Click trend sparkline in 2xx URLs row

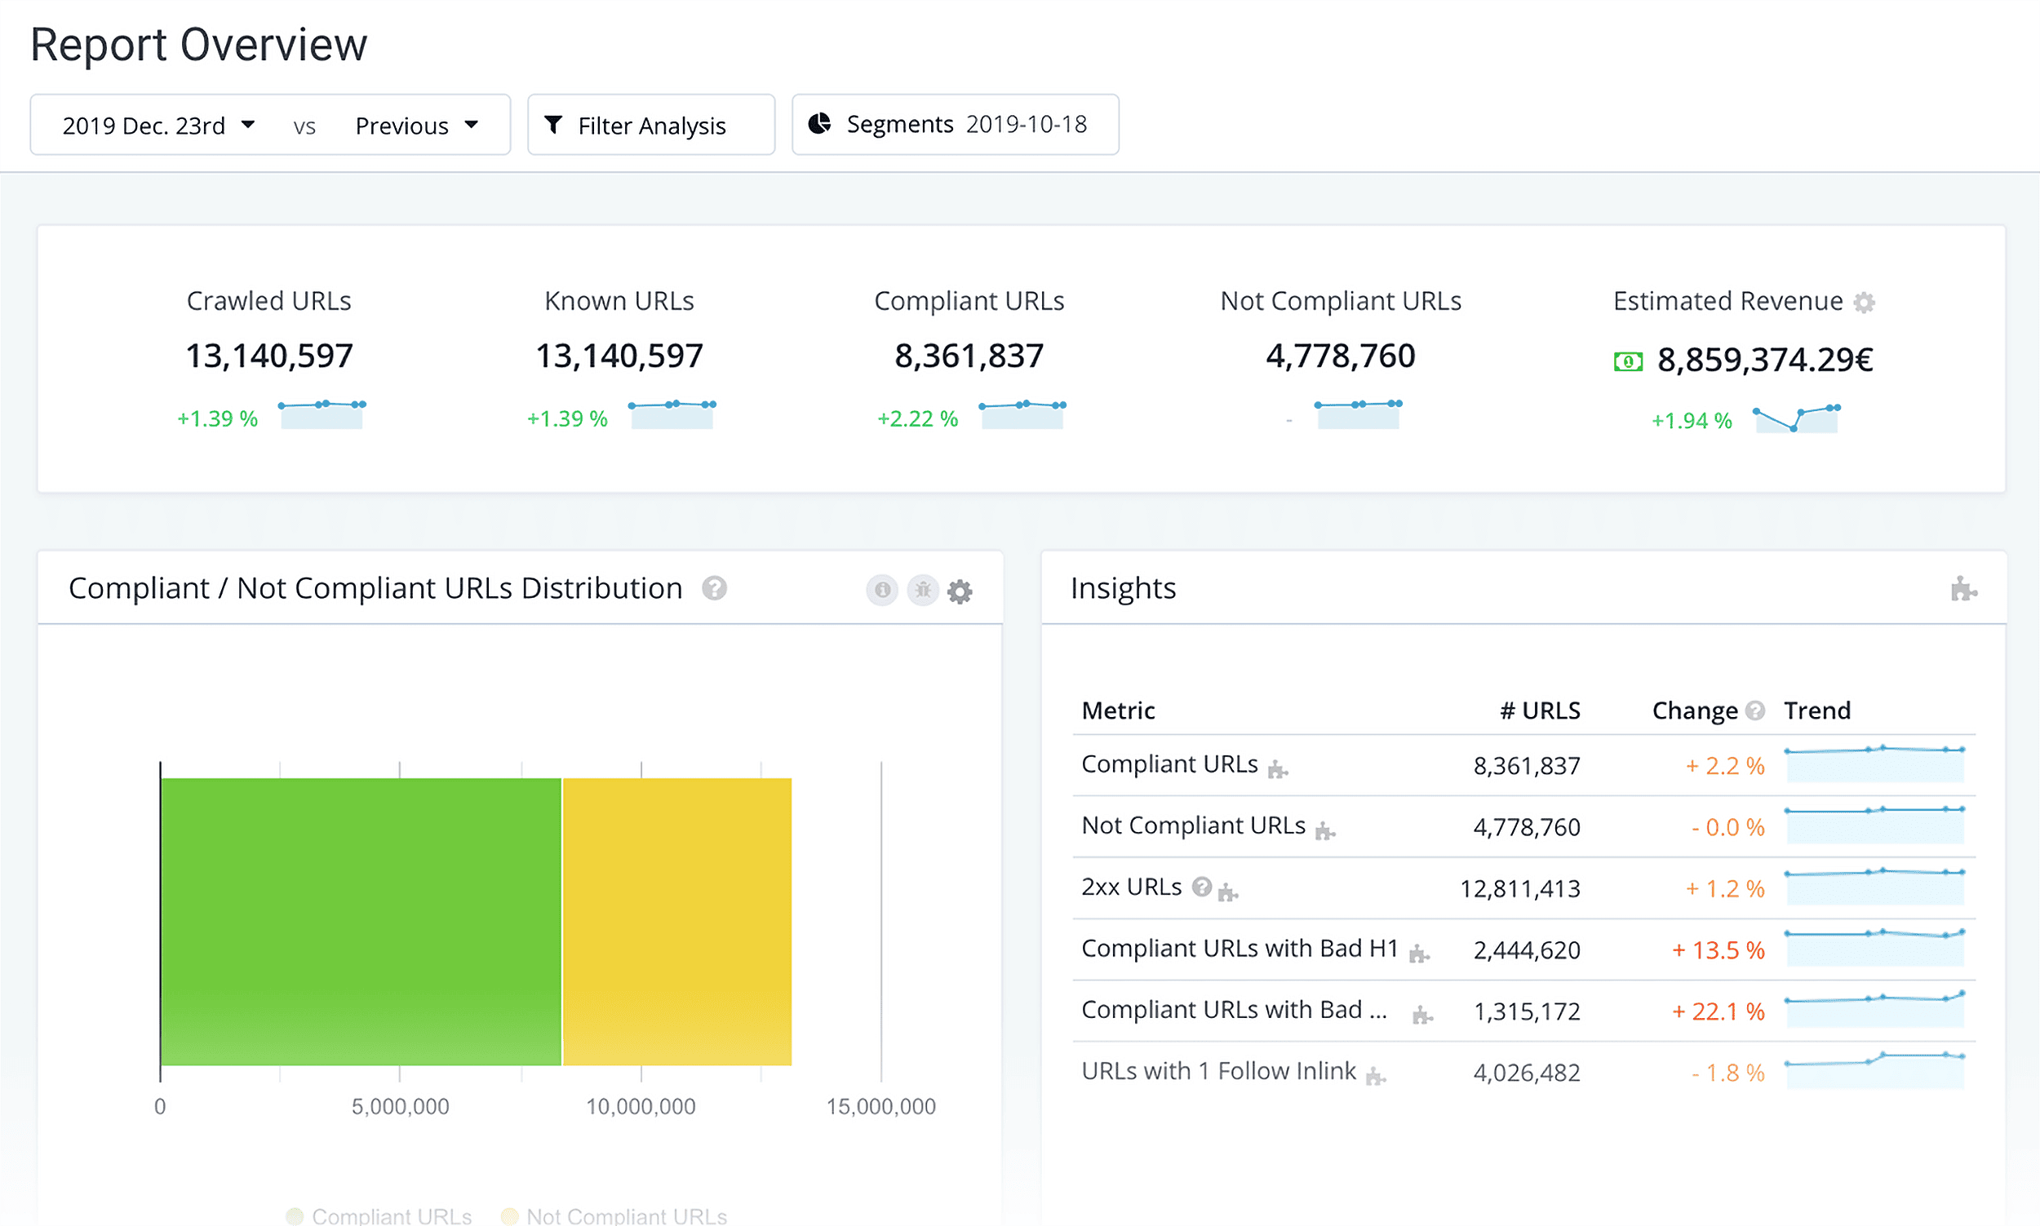tap(1874, 887)
